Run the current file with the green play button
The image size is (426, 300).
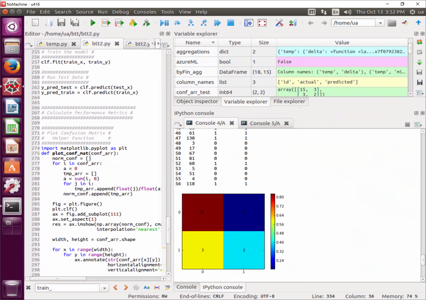93,23
